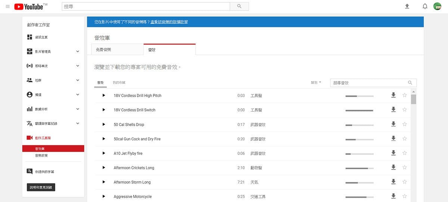
Task: Favorite the Afternoon Crickets Long sound
Action: click(404, 168)
